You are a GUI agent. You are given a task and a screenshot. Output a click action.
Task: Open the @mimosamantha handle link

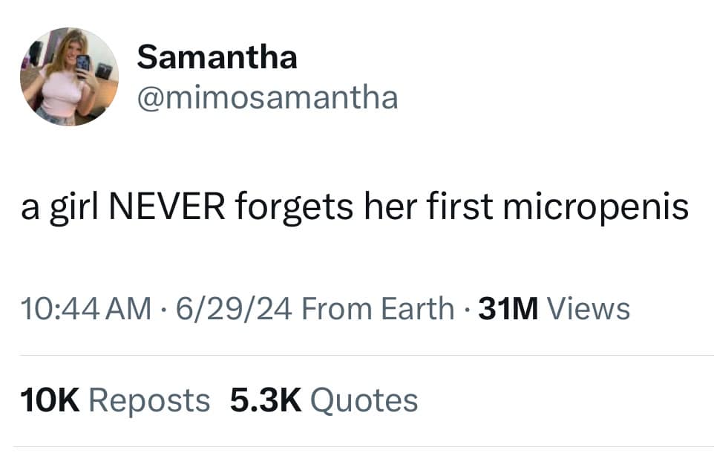(267, 97)
